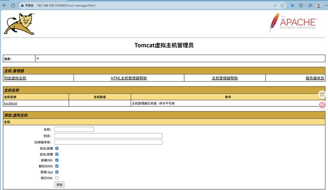Bookmark this page with the star icon
Image resolution: width=328 pixels, height=190 pixels.
282,5
